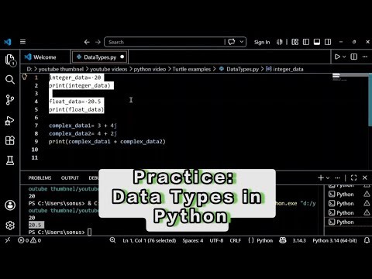372x279 pixels.
Task: Open the Testing flask view
Action: pyautogui.click(x=10, y=160)
